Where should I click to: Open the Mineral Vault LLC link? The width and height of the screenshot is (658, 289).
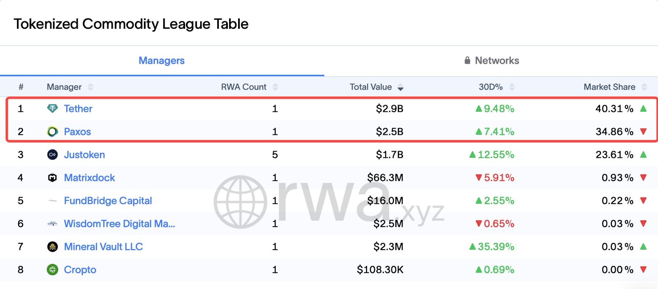coord(103,247)
